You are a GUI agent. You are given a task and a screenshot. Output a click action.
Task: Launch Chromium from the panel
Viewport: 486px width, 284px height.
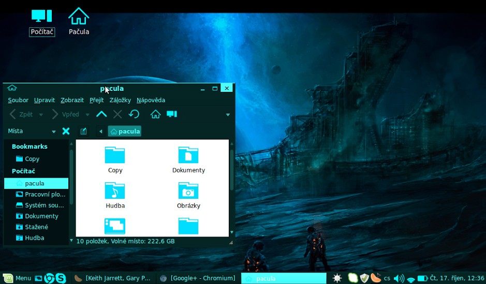[x=49, y=278]
